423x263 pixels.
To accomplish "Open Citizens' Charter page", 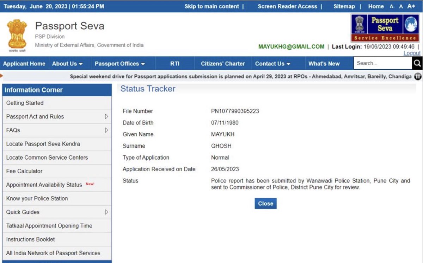I will pos(223,64).
